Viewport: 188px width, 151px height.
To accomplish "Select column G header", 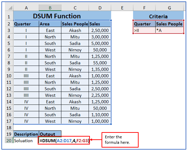I will (169, 8).
